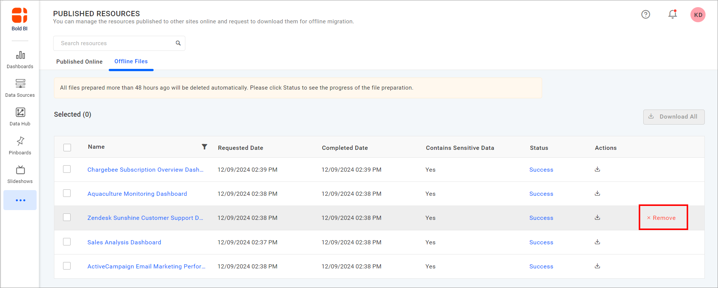The width and height of the screenshot is (718, 288).
Task: Open Sales Analysis Dashboard link
Action: pyautogui.click(x=124, y=242)
